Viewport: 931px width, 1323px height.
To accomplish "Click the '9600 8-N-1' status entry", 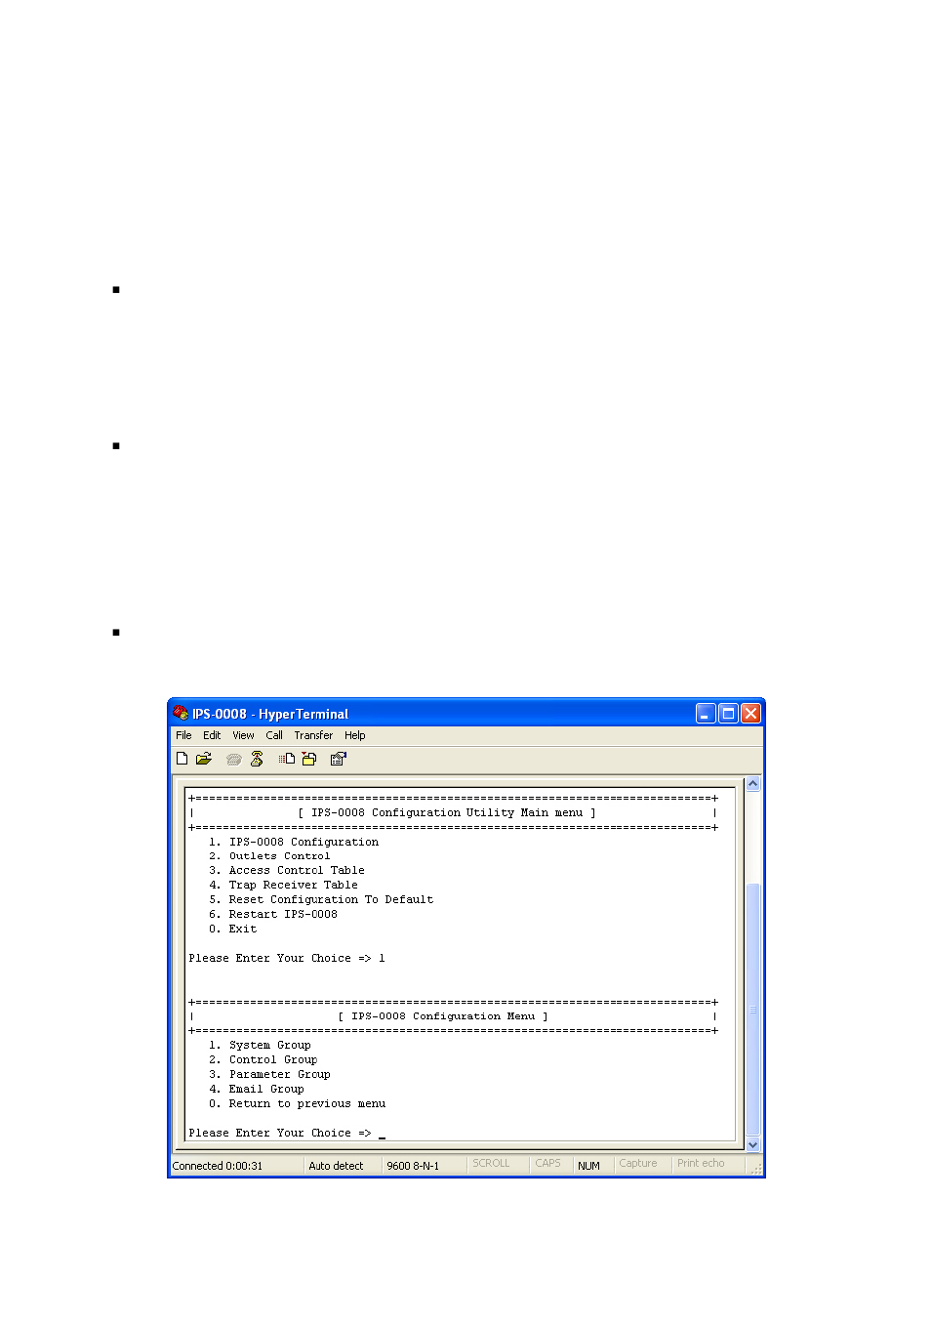I will pyautogui.click(x=413, y=1166).
